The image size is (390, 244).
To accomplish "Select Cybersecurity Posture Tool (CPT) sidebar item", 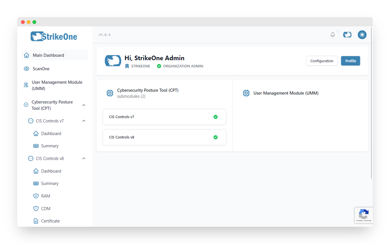I will click(x=55, y=105).
